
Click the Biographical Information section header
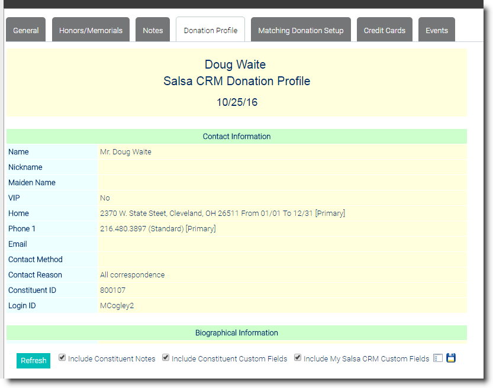click(237, 333)
